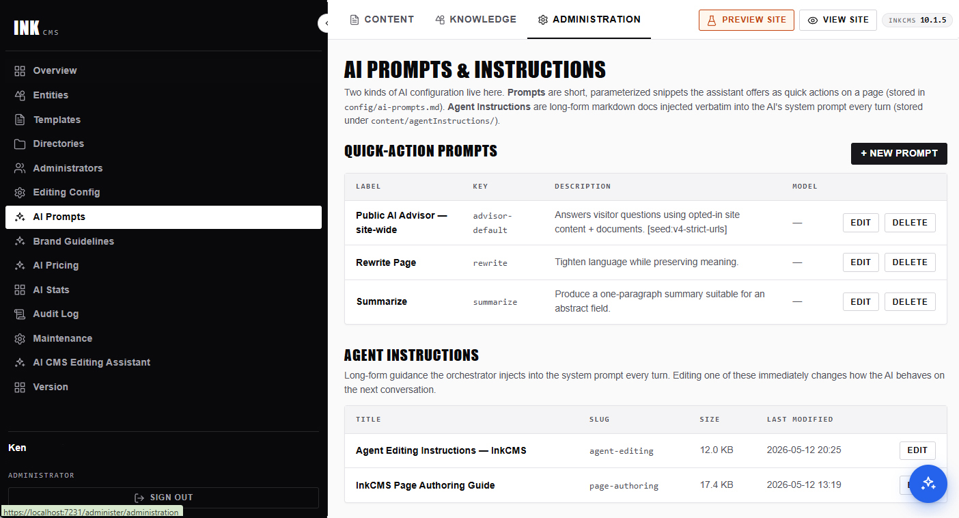Open Version in the sidebar
This screenshot has width=959, height=518.
[163, 387]
